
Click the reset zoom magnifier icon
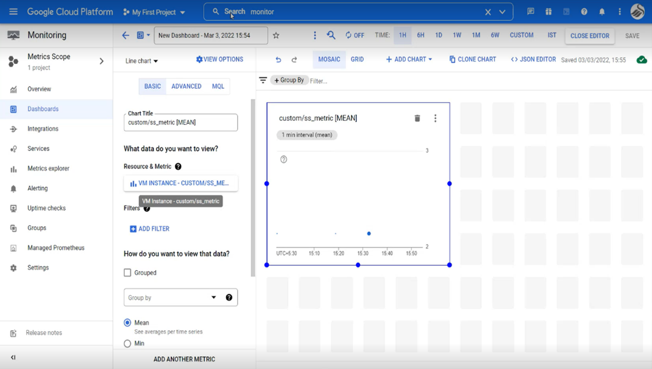click(x=331, y=36)
